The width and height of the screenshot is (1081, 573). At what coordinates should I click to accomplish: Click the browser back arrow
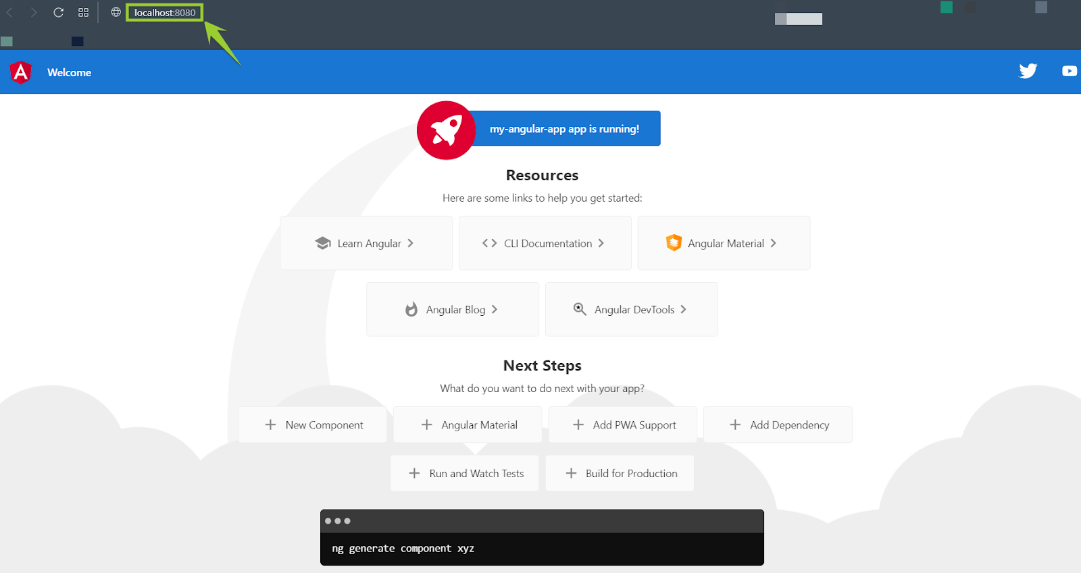[x=10, y=12]
